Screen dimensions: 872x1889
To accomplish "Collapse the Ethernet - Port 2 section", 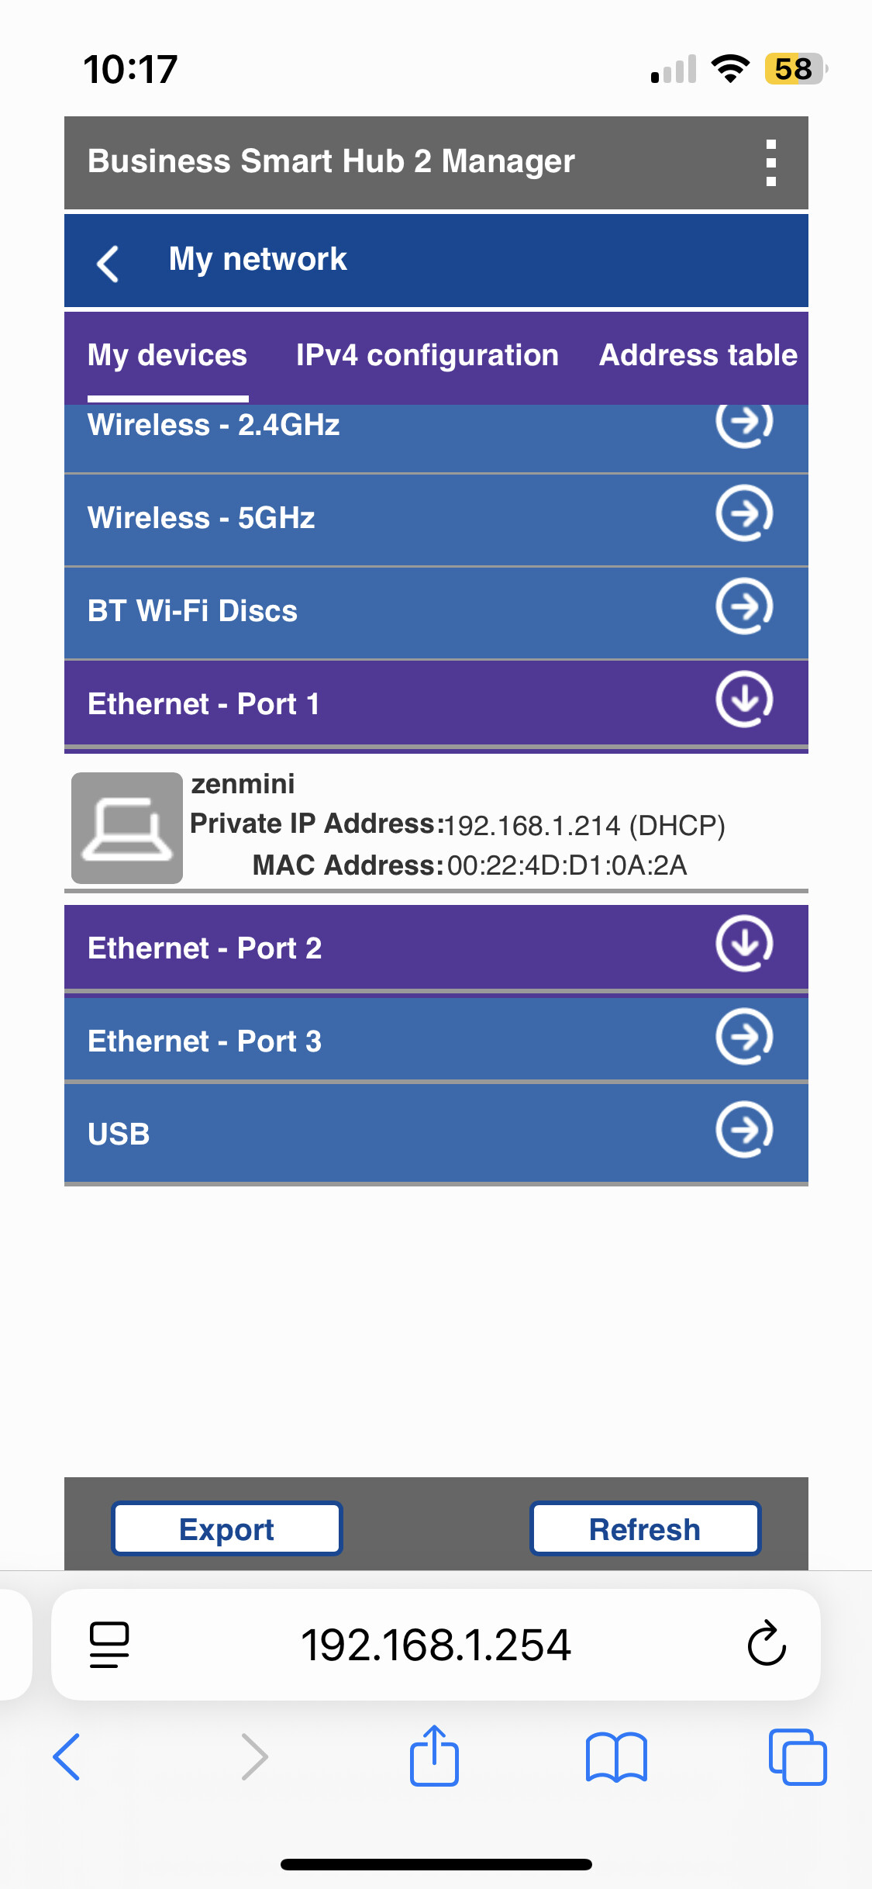I will pos(436,948).
